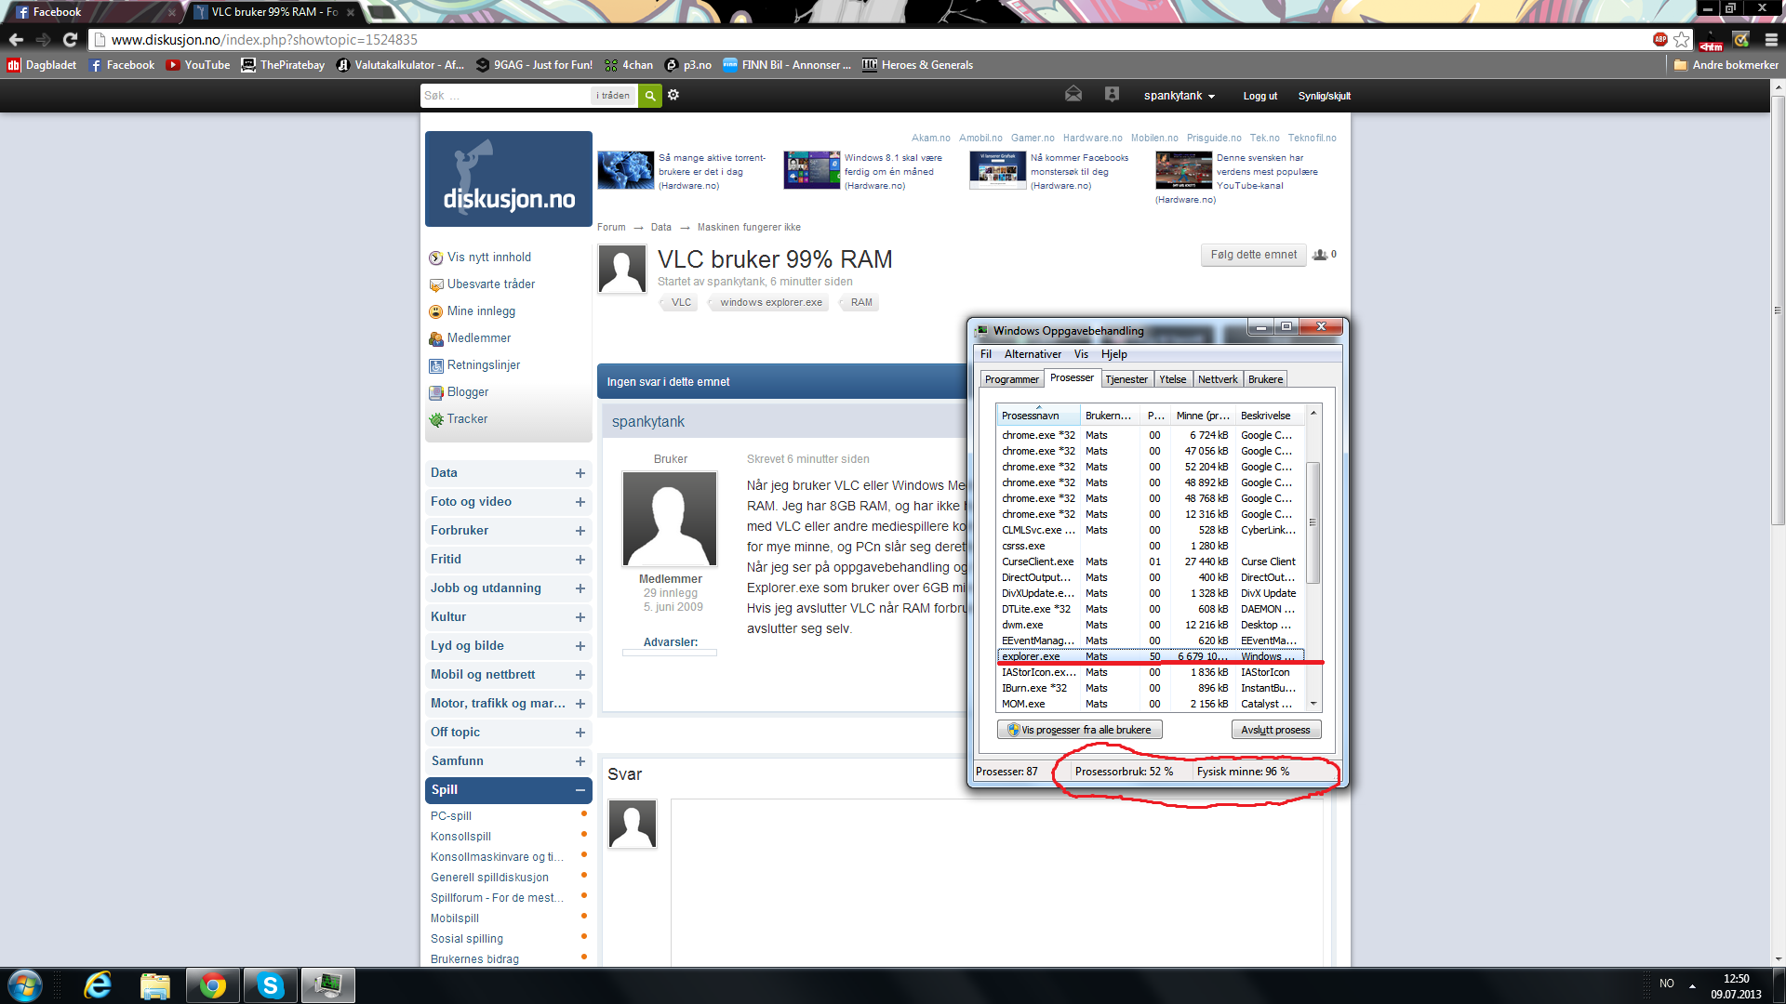Viewport: 1786px width, 1004px height.
Task: Click the Windows 8.1 article thumbnail
Action: point(812,170)
